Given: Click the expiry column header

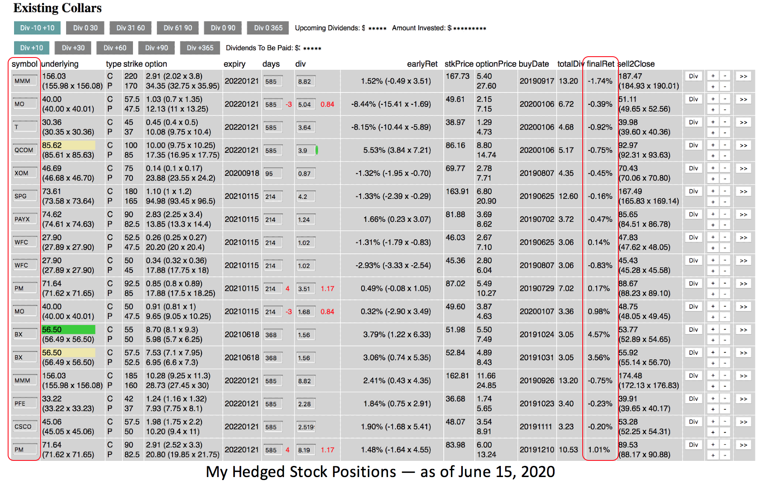Looking at the screenshot, I should click(x=234, y=64).
